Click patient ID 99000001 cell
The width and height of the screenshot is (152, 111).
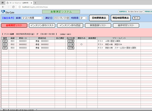(23, 41)
